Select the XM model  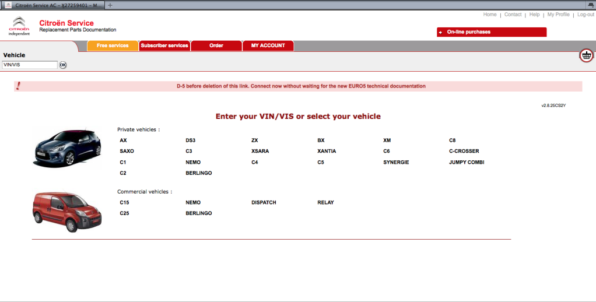(x=387, y=140)
